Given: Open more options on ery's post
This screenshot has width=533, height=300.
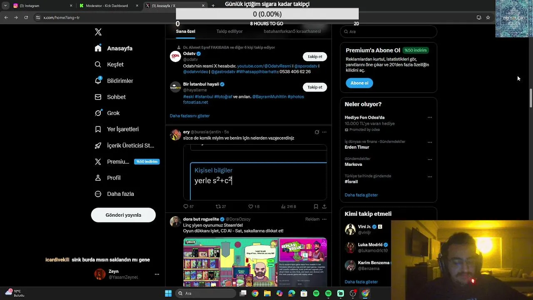Looking at the screenshot, I should coord(324,132).
